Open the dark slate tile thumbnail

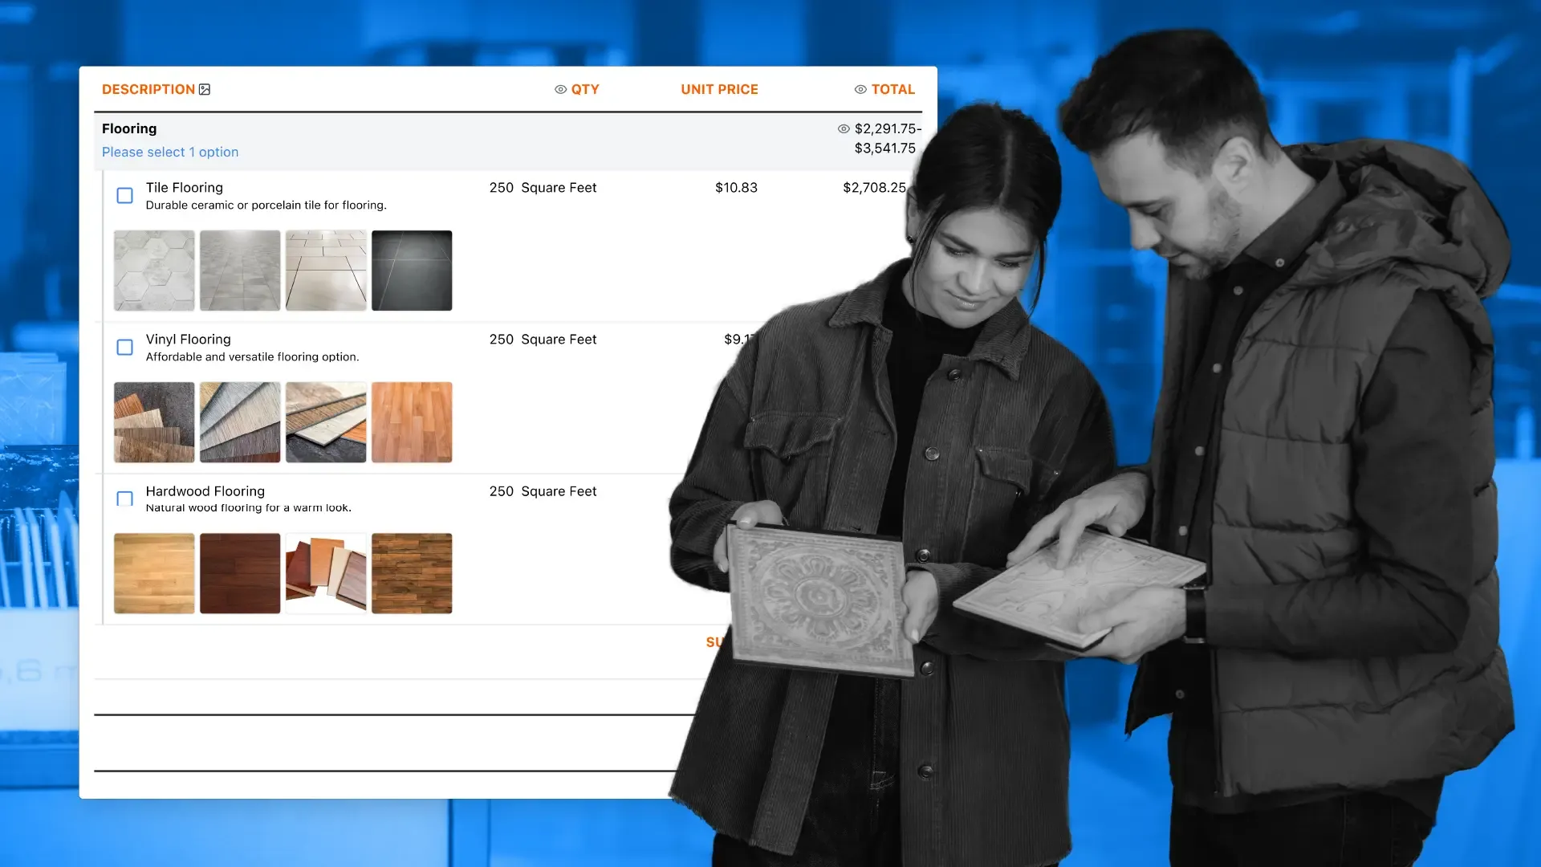(x=412, y=271)
